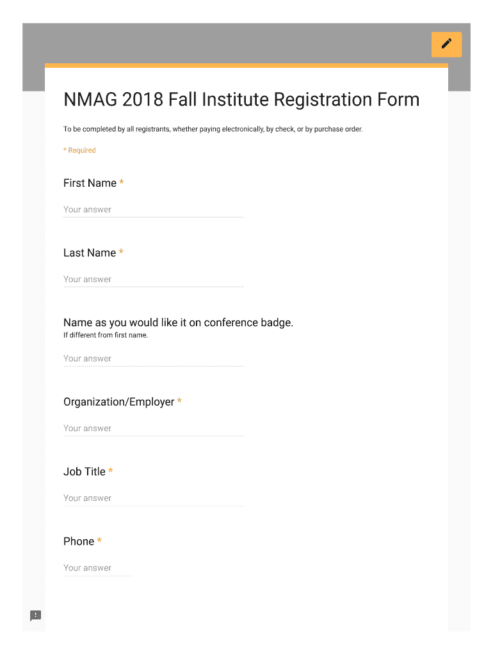Click the Job Title question label
This screenshot has width=493, height=655.
tap(85, 471)
